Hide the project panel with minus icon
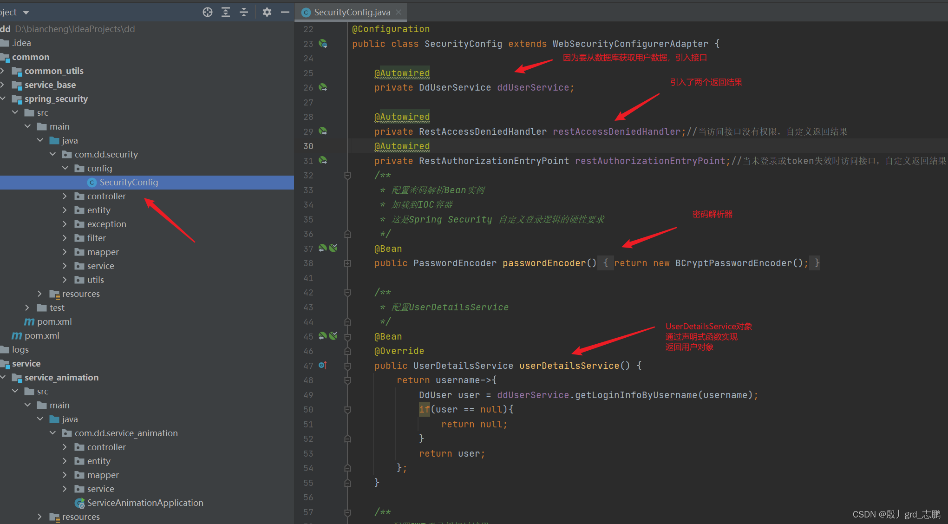Image resolution: width=948 pixels, height=524 pixels. (x=285, y=12)
